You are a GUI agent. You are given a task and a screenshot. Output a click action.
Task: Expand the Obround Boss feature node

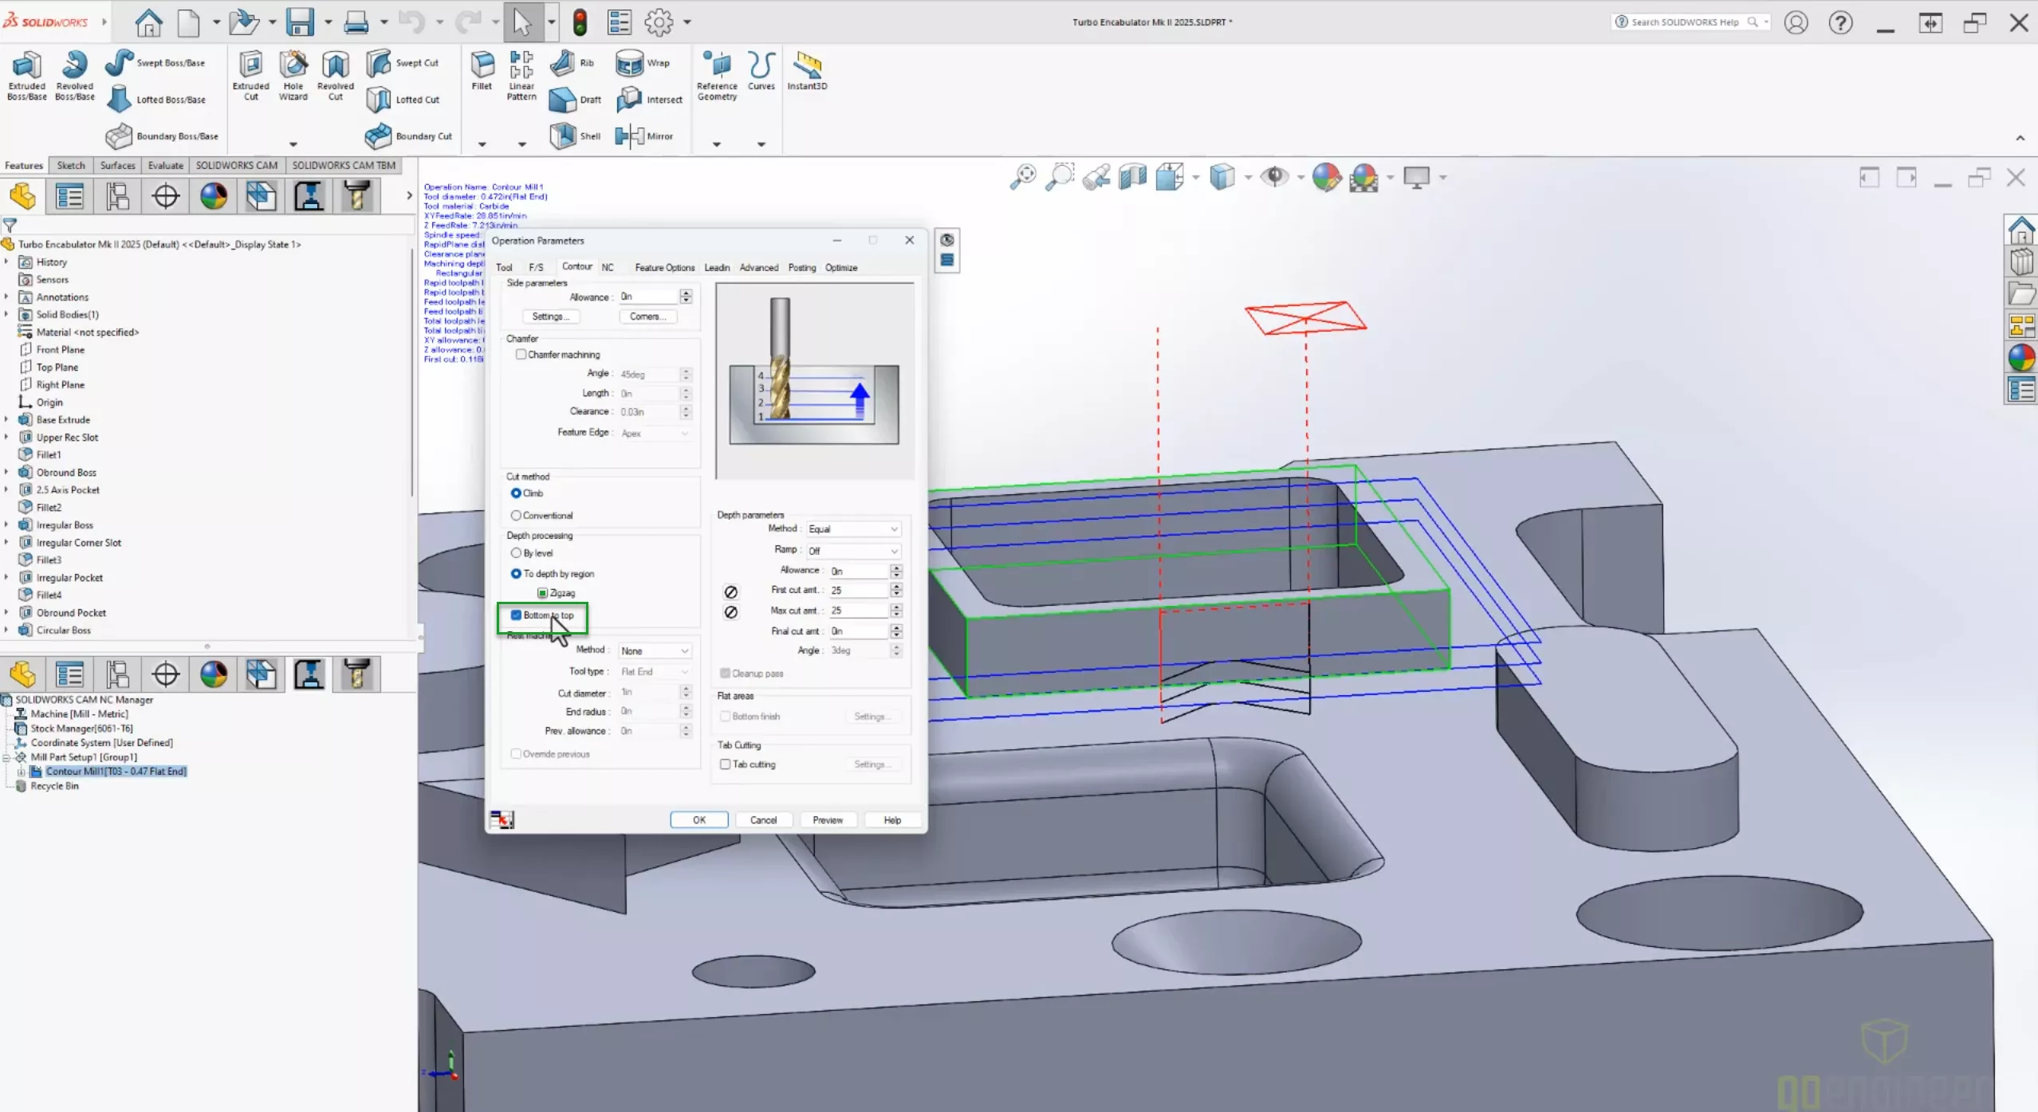click(6, 473)
